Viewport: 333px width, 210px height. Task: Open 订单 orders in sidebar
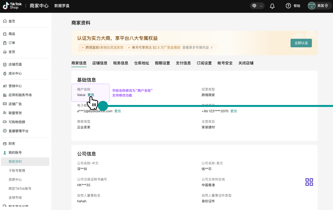coord(12,43)
